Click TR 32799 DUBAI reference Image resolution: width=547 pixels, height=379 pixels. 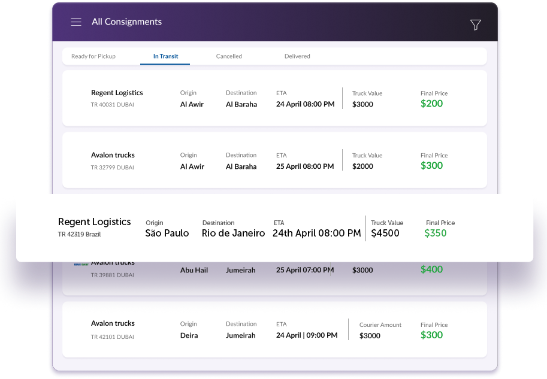[112, 168]
